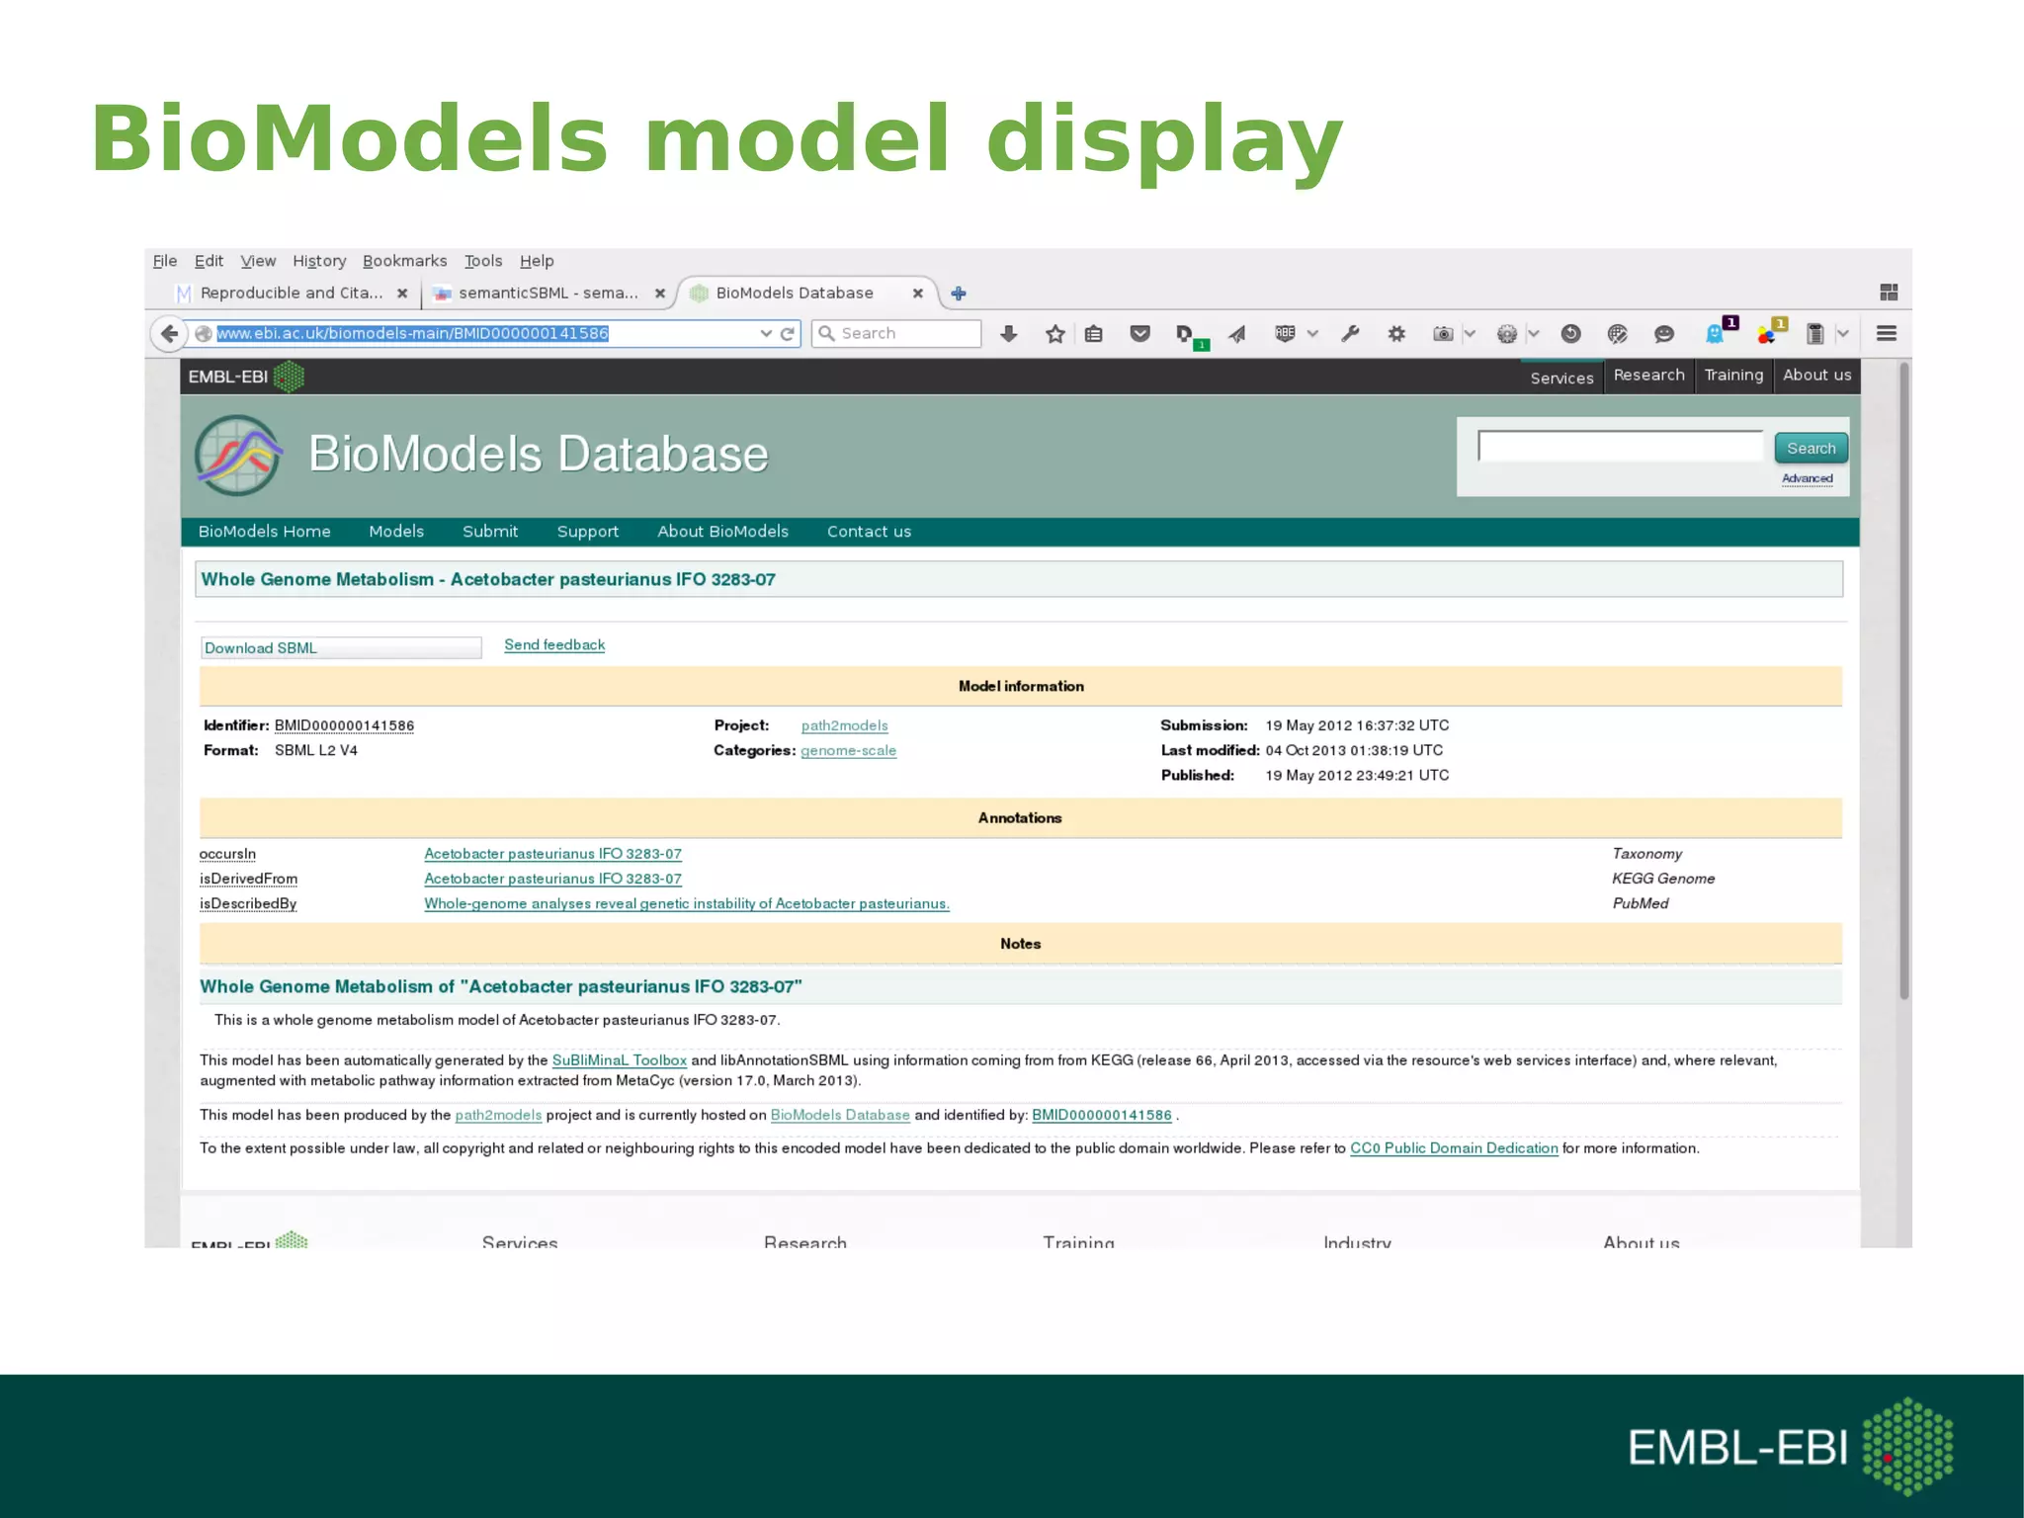Click the page vertical scrollbar
This screenshot has width=2024, height=1518.
(x=1903, y=681)
